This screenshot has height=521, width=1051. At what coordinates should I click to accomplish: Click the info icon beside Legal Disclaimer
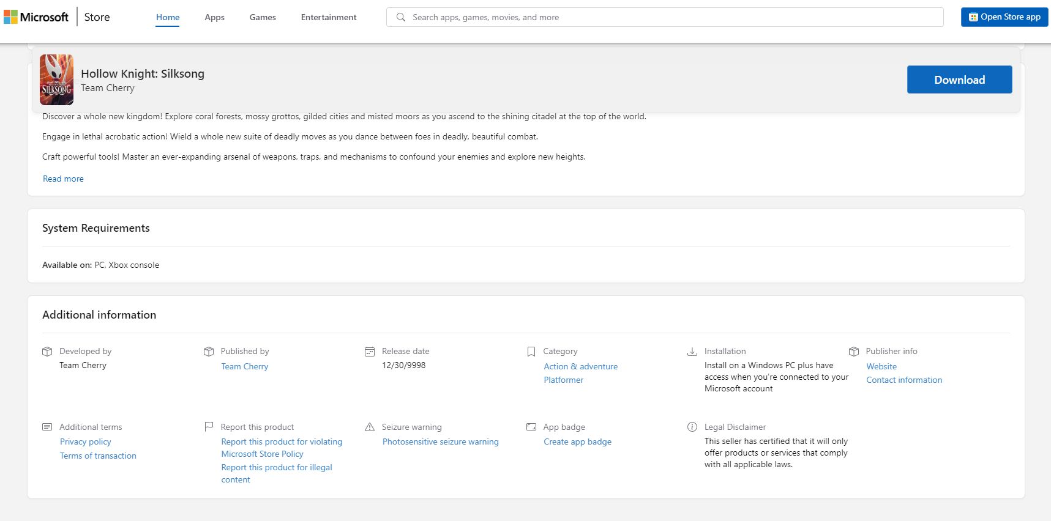[692, 427]
